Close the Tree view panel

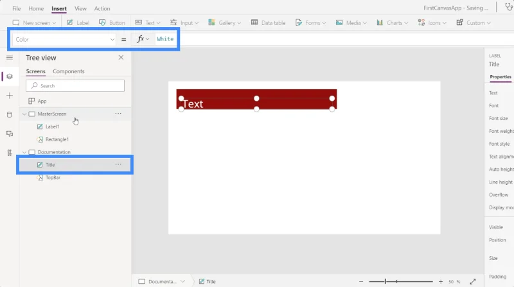point(121,58)
